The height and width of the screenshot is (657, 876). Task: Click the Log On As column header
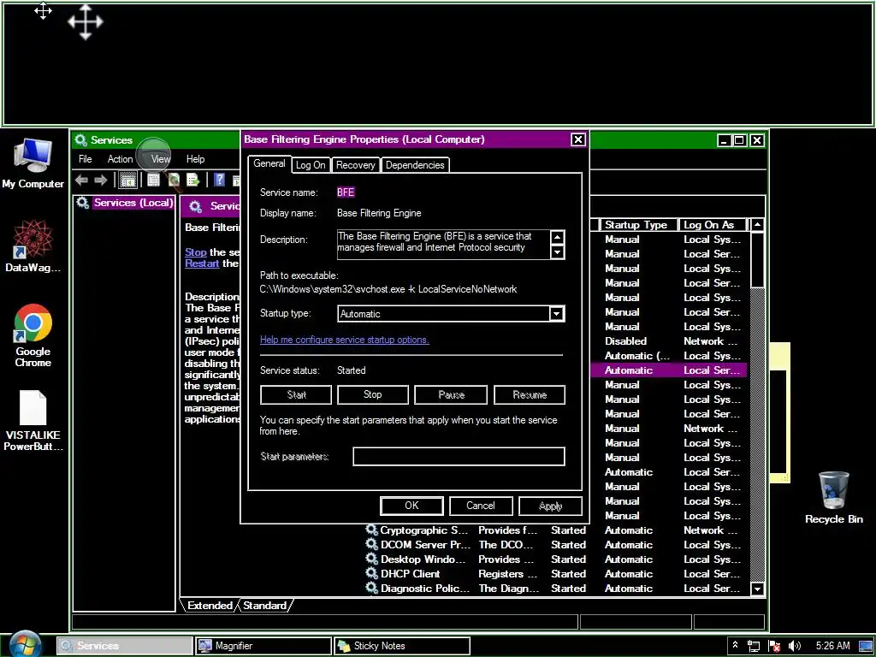click(x=713, y=225)
